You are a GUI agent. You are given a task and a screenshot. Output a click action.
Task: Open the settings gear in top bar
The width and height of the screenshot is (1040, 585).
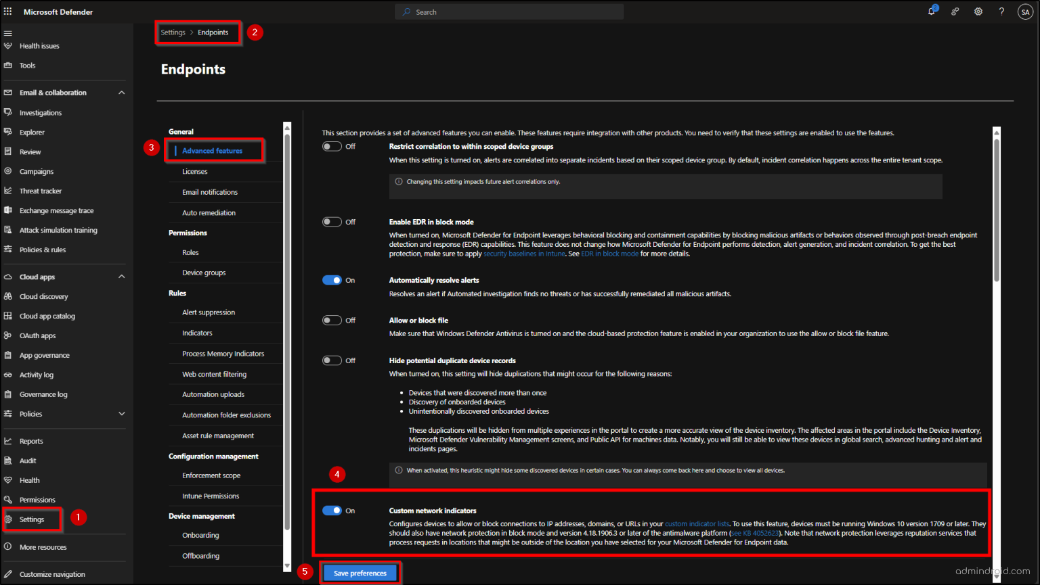(978, 11)
